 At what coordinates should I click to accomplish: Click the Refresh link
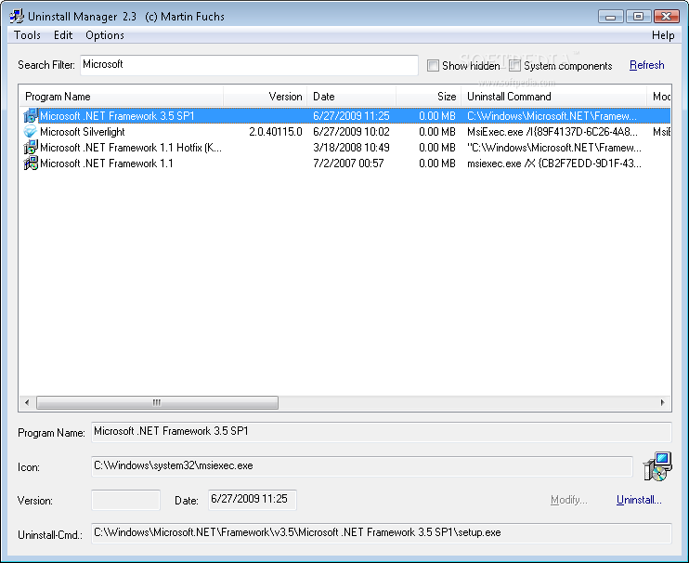pyautogui.click(x=646, y=65)
